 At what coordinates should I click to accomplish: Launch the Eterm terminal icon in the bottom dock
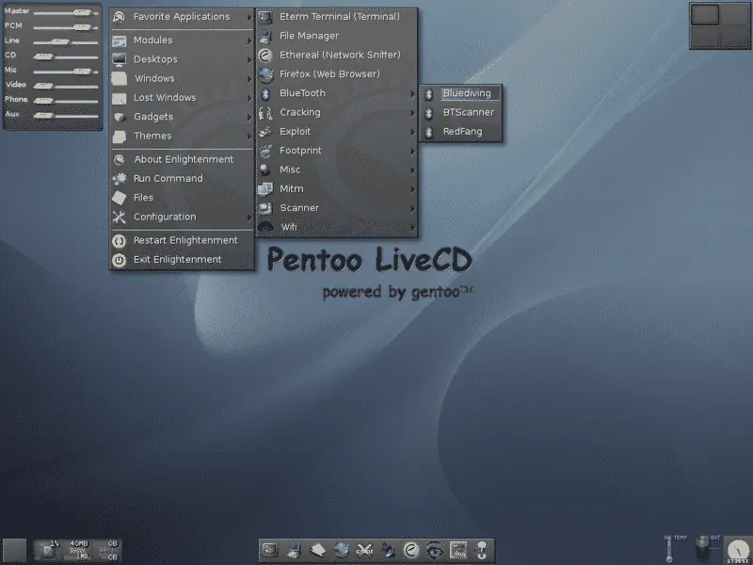tap(271, 549)
